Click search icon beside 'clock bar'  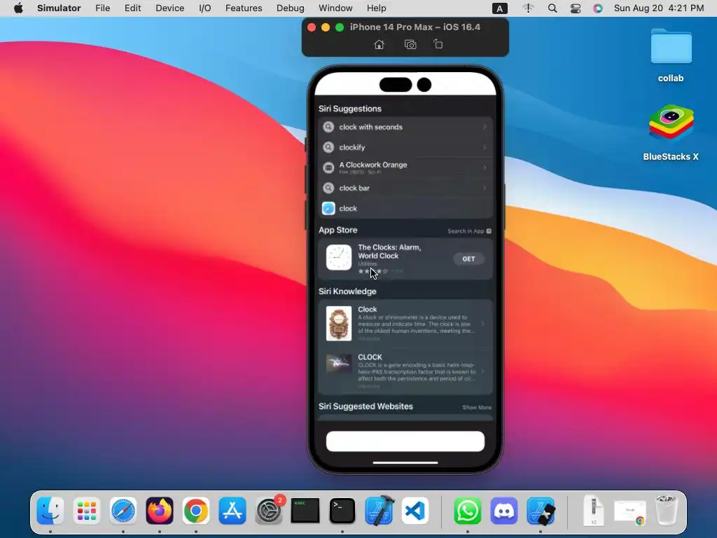click(328, 188)
